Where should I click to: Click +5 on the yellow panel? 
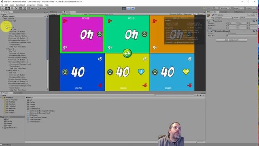click(x=145, y=59)
